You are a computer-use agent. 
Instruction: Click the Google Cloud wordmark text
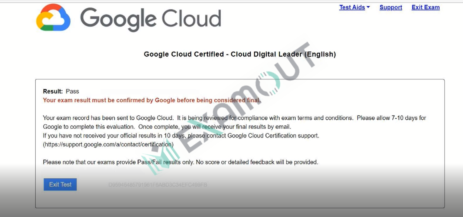coord(150,20)
